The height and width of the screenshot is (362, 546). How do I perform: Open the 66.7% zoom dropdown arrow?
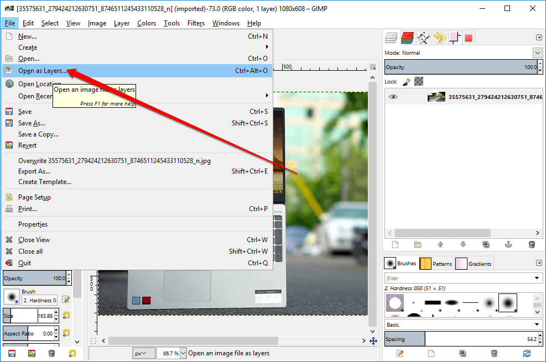pos(183,353)
